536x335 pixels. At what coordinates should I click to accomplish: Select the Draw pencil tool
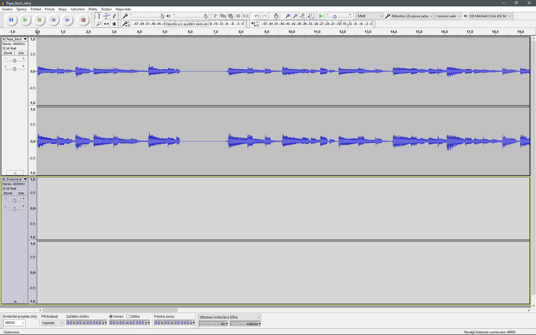click(114, 16)
